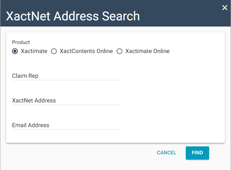
Task: Click the Product group label
Action: (x=21, y=42)
